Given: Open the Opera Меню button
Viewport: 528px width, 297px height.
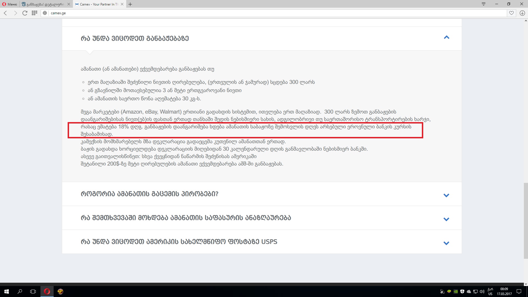Looking at the screenshot, I should coord(10,4).
